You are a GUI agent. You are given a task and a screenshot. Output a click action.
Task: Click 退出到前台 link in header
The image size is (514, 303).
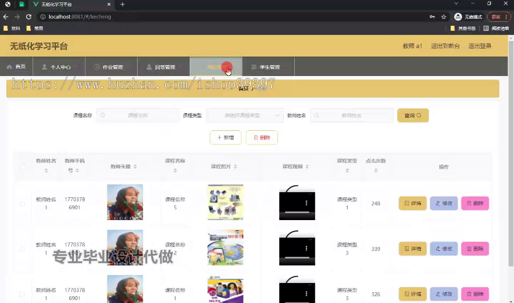point(445,46)
